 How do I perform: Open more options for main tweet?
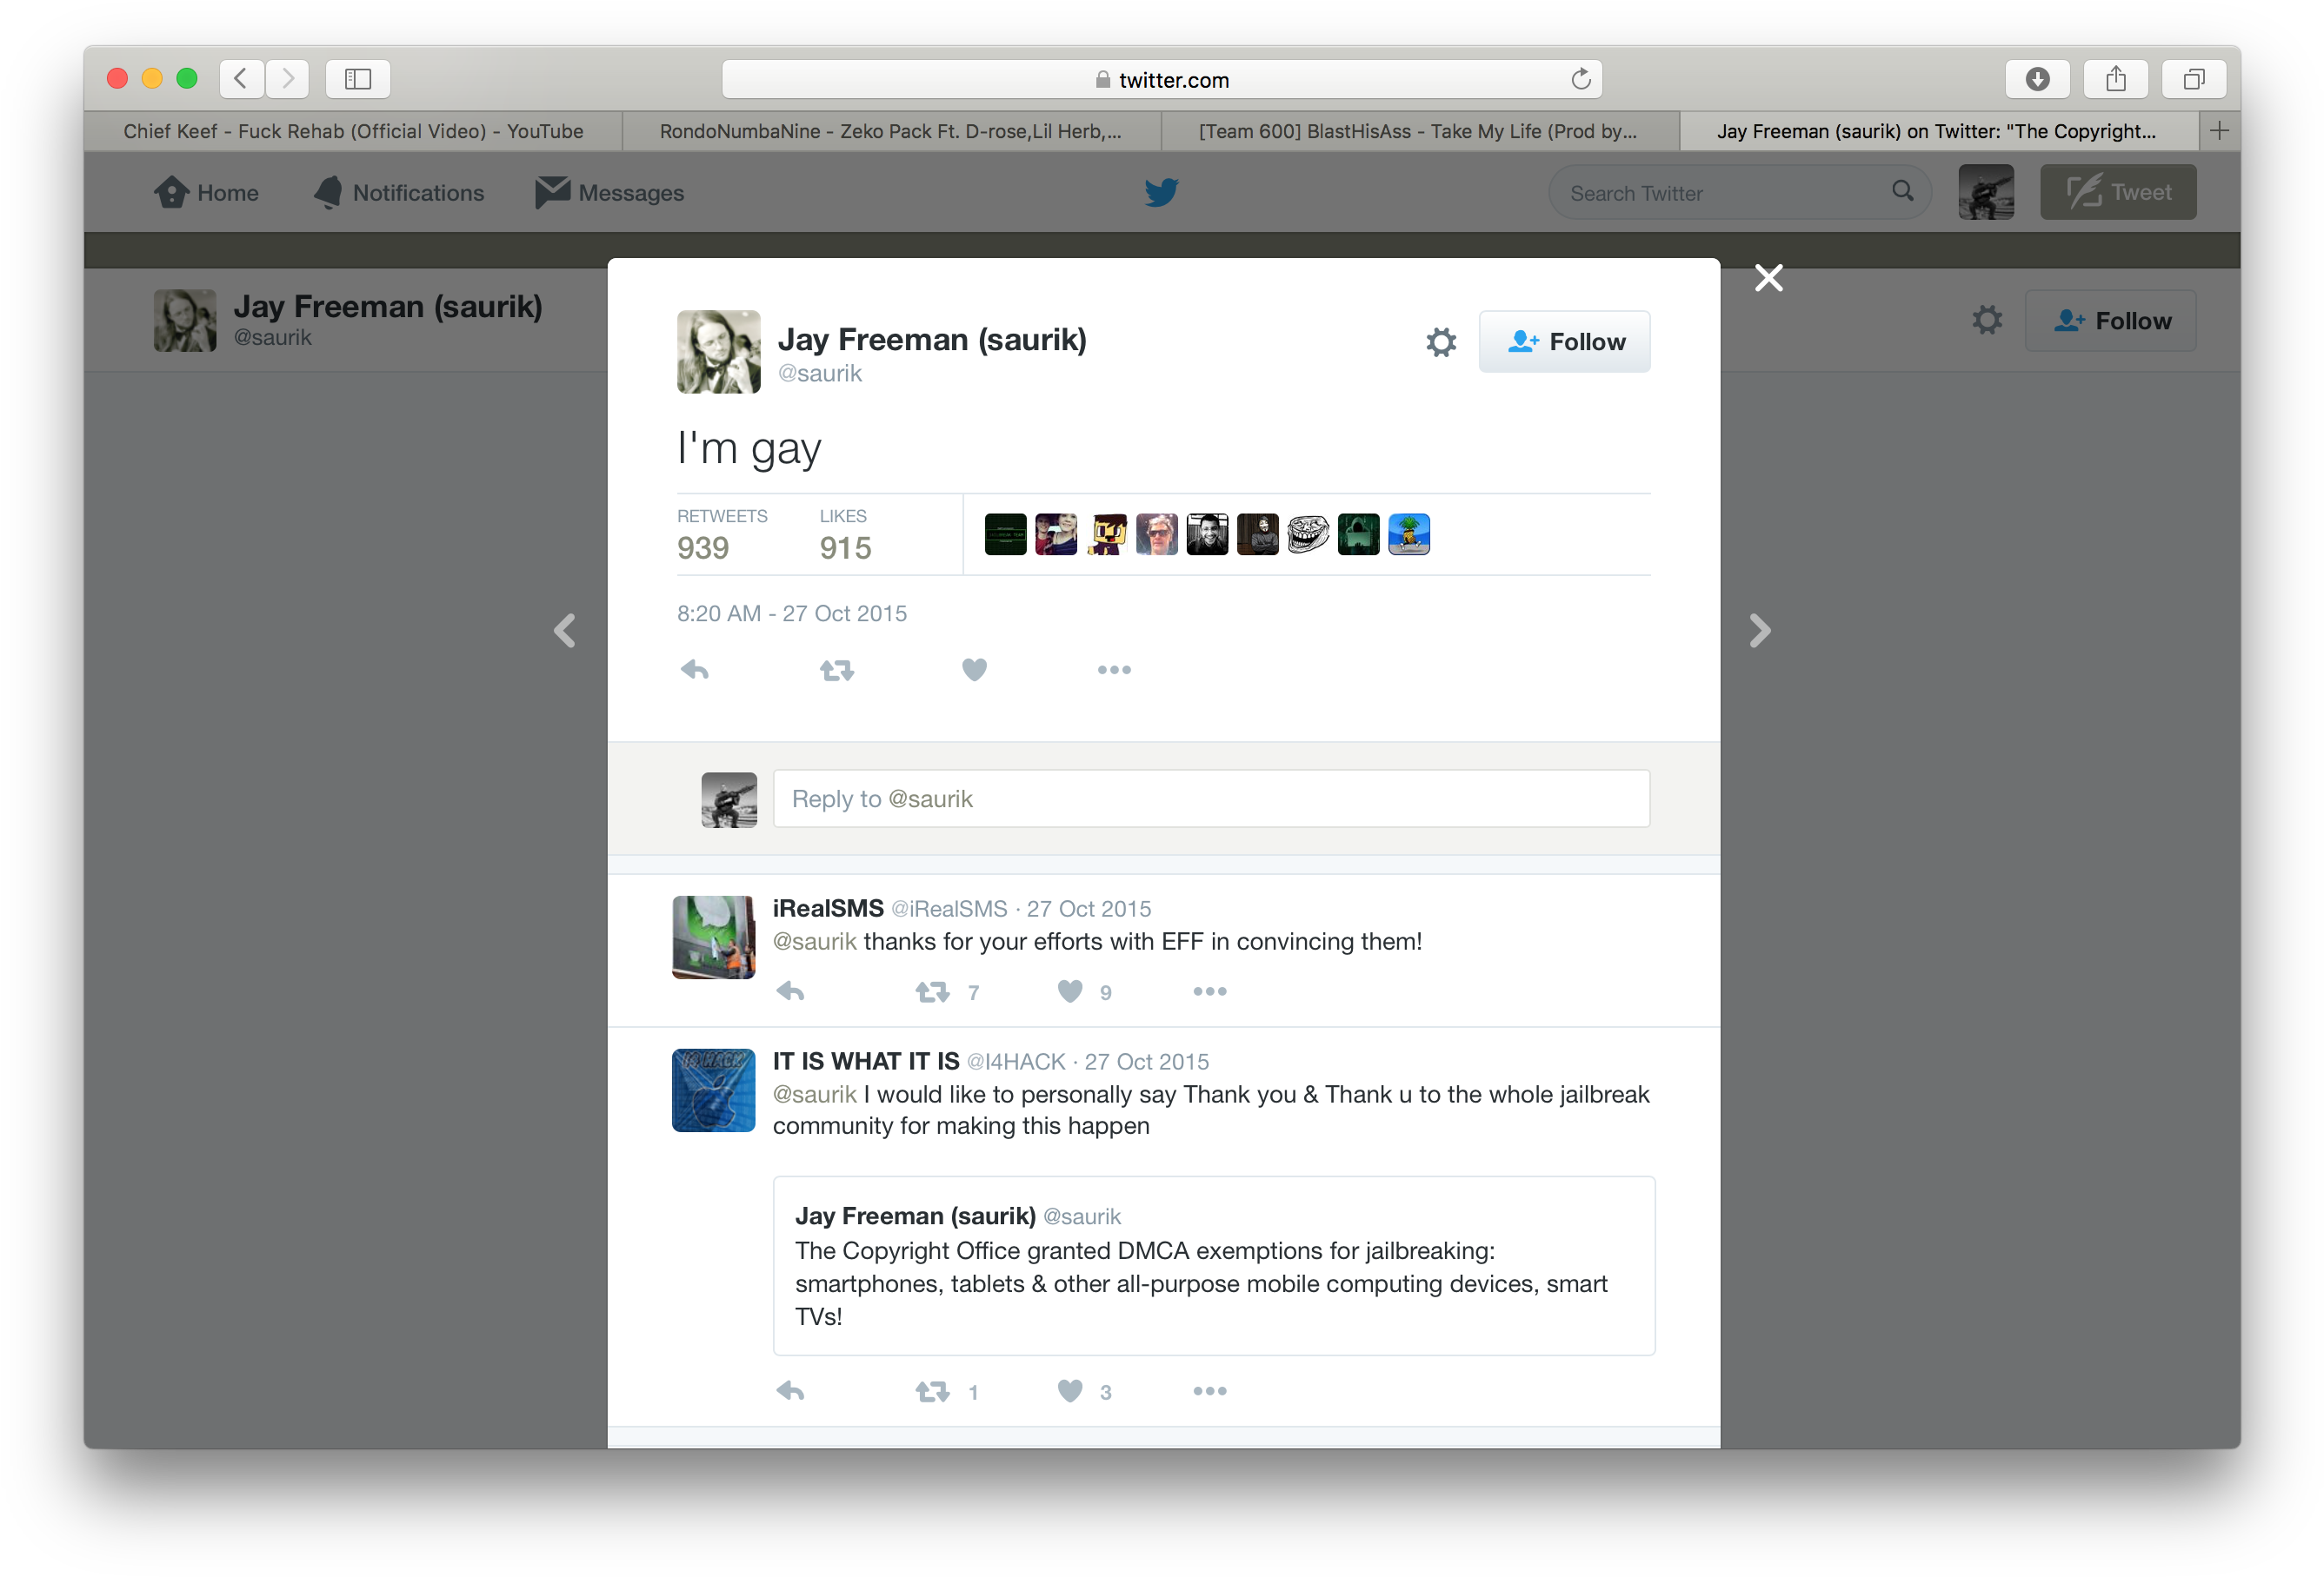[1114, 670]
